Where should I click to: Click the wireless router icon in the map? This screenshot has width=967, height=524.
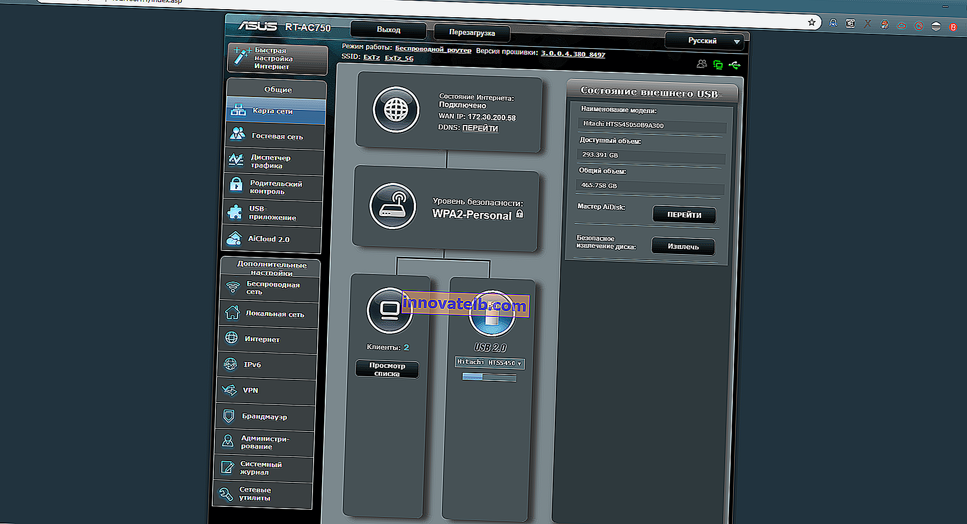pos(393,206)
